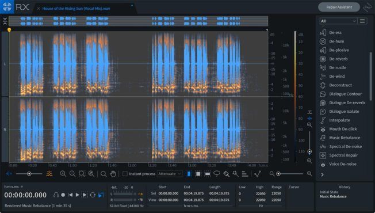Open the All module filter dropdown
375x213 pixels.
(x=338, y=21)
